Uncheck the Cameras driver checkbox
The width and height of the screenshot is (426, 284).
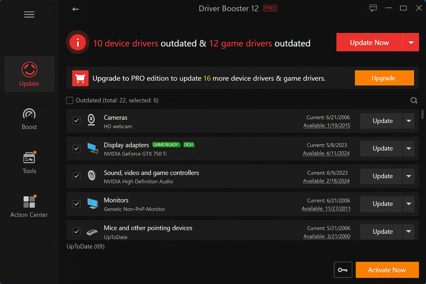pyautogui.click(x=77, y=121)
